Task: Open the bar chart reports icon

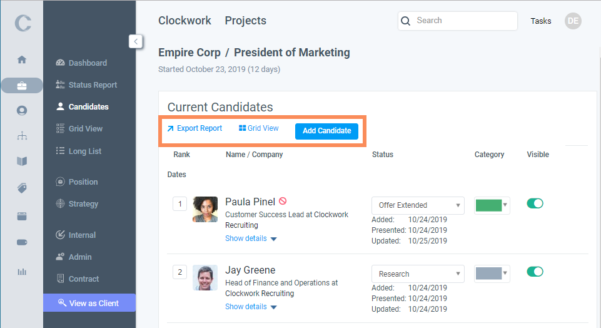Action: [22, 271]
